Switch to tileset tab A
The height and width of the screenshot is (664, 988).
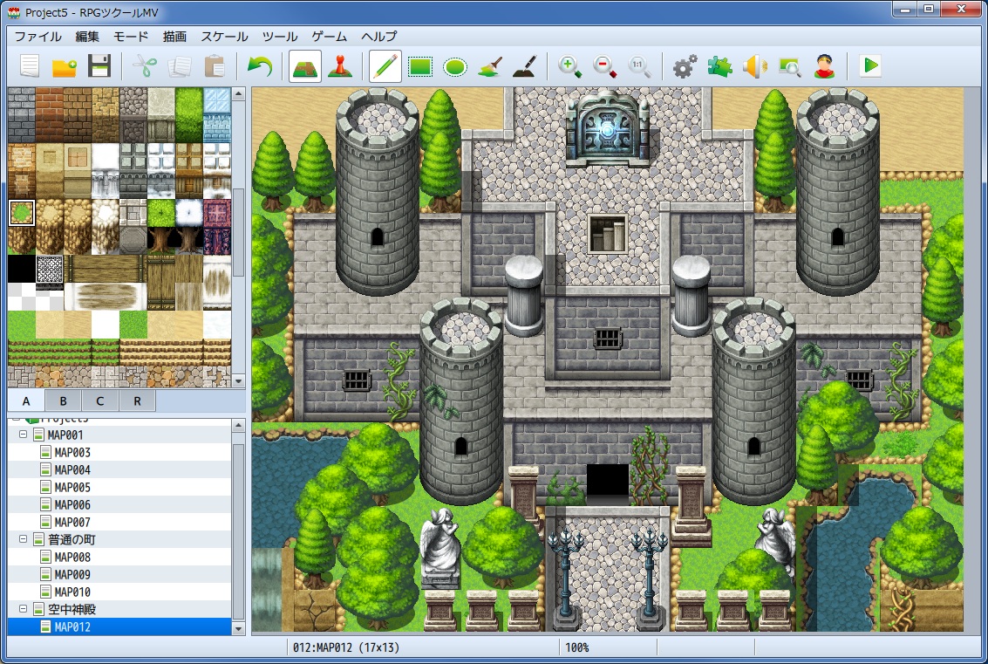[x=26, y=401]
